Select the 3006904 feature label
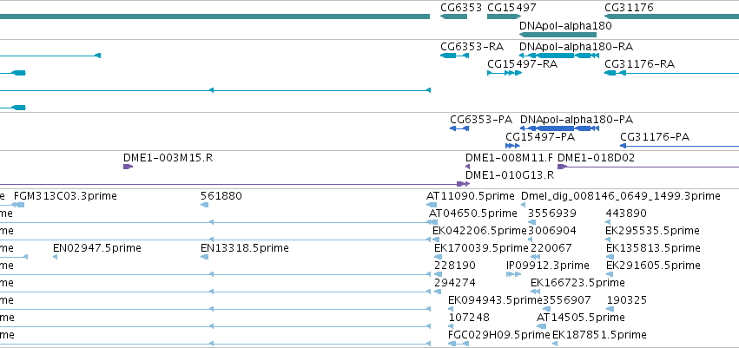This screenshot has width=739, height=348. pos(552,231)
